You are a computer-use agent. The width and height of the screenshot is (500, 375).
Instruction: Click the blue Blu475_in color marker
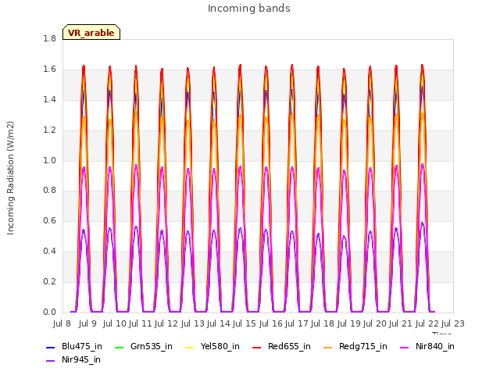point(50,347)
